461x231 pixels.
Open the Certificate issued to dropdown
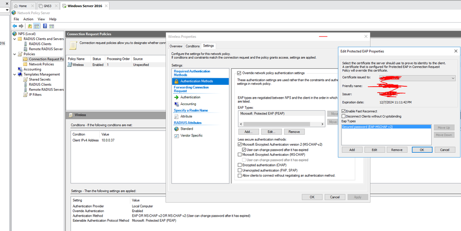pyautogui.click(x=452, y=78)
